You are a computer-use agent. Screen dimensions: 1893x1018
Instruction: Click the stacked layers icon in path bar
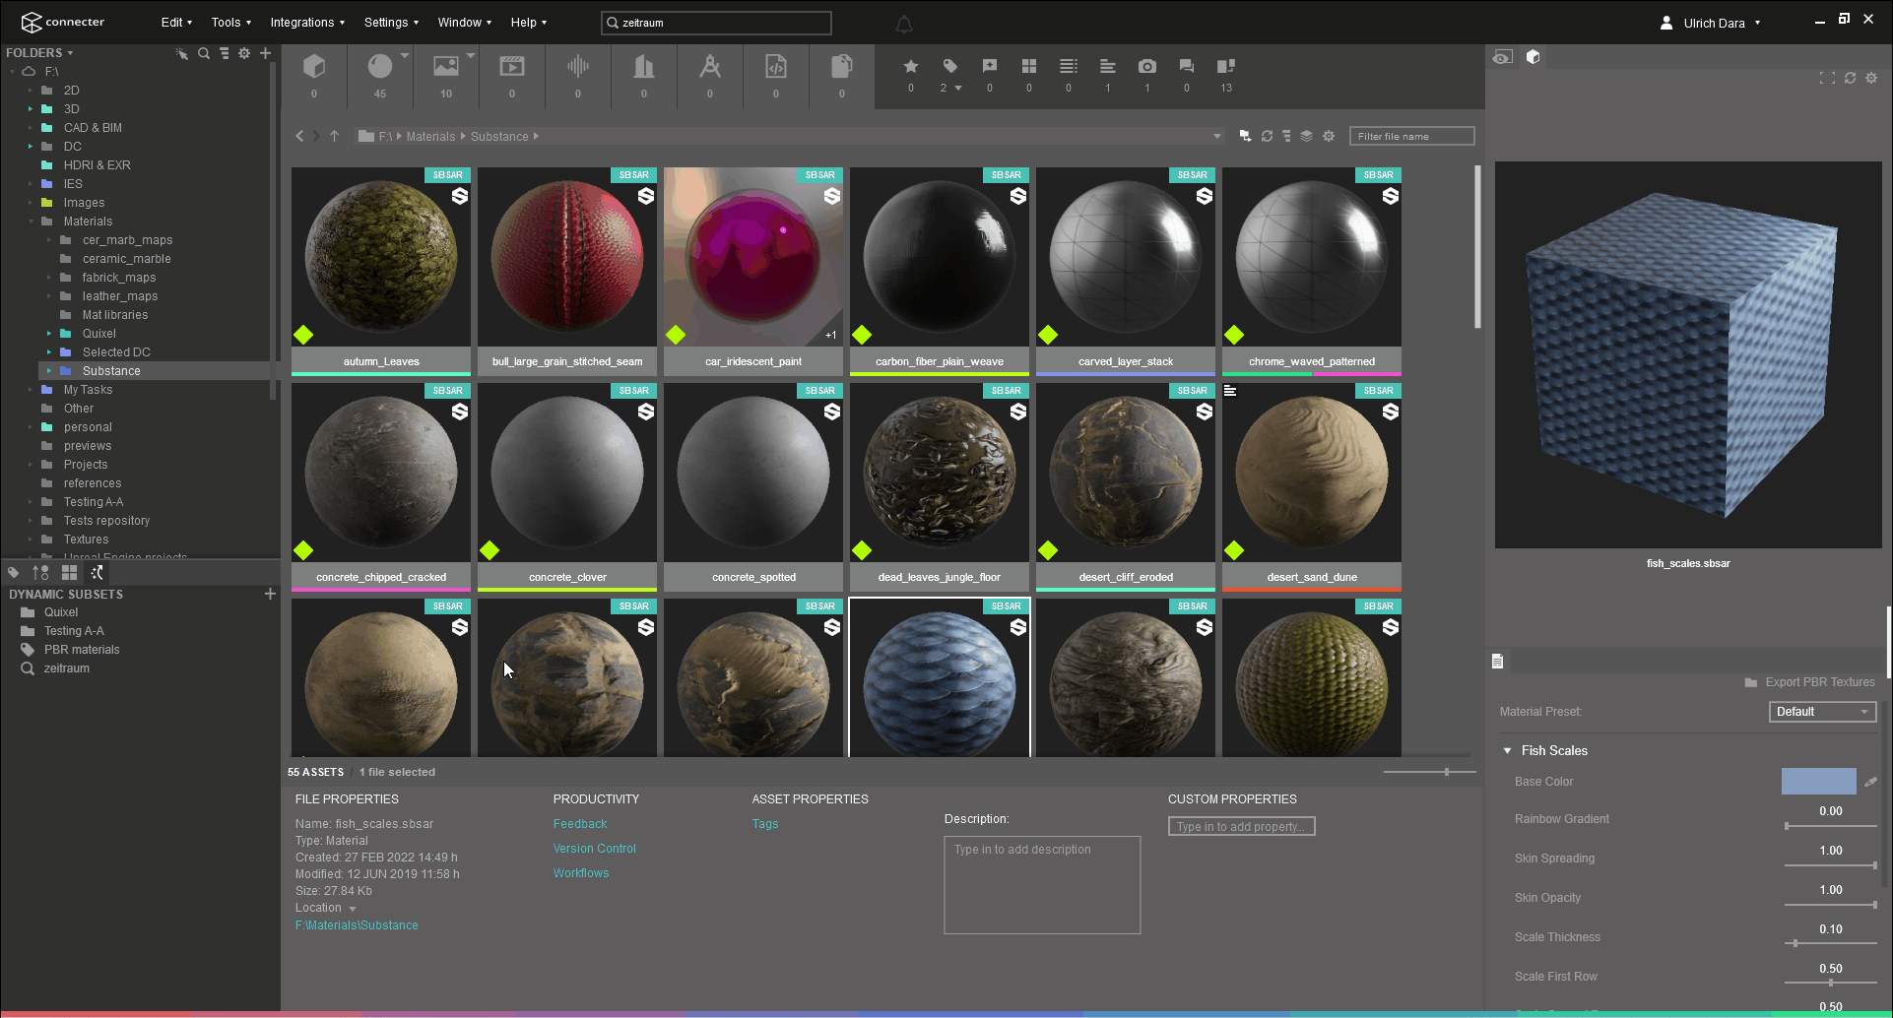coord(1306,136)
